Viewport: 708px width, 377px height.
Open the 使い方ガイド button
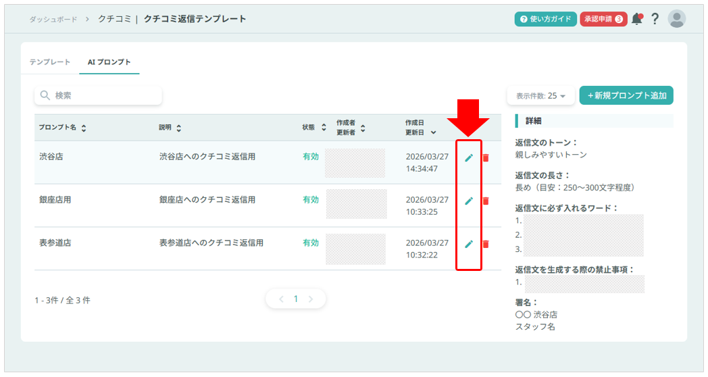[x=546, y=19]
